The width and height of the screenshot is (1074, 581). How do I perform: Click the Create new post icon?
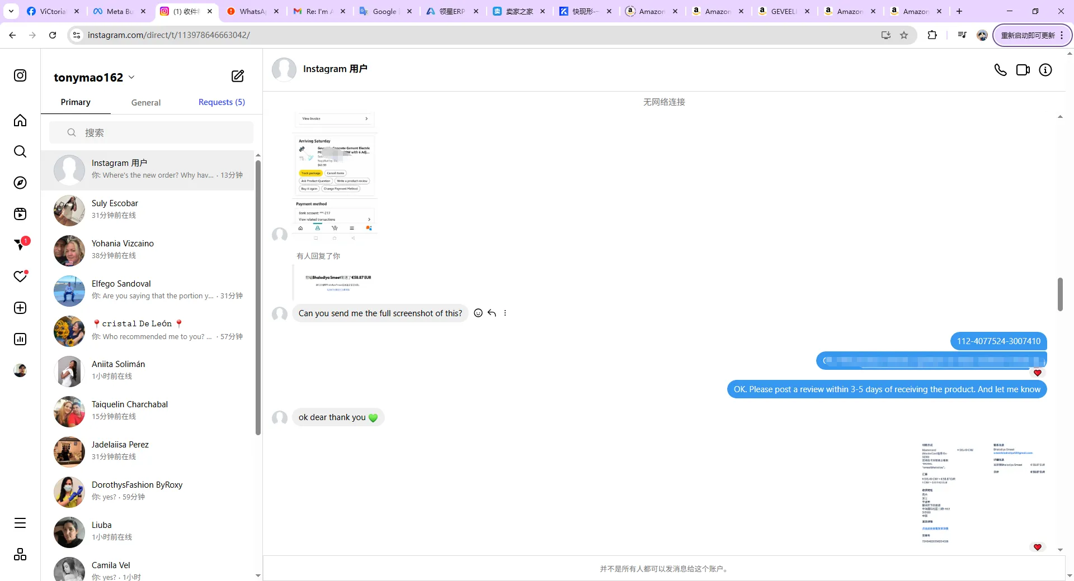(x=20, y=308)
